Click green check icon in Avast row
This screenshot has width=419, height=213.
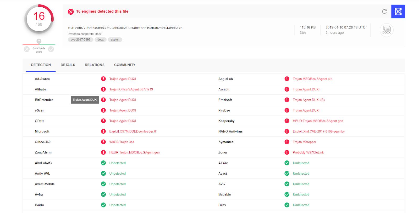point(287,173)
